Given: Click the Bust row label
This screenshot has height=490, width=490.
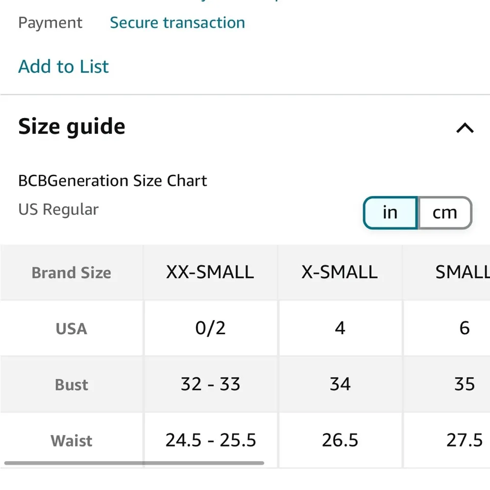Looking at the screenshot, I should [71, 385].
